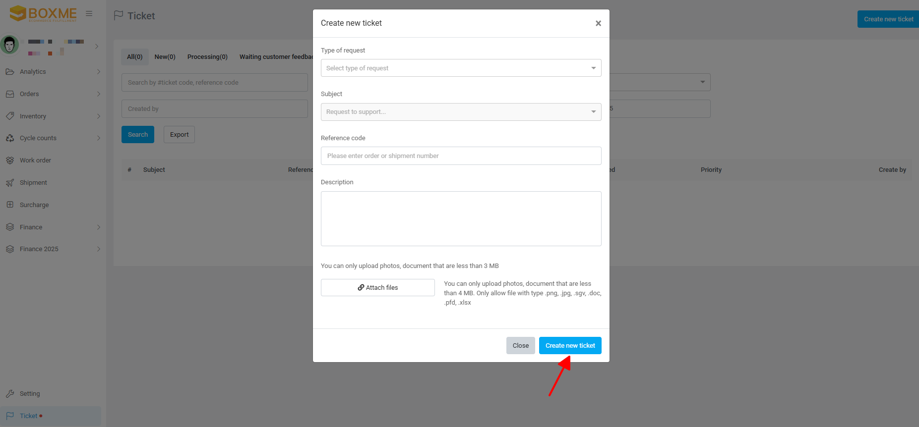Click the Surcharge plus-box icon
919x427 pixels.
pyautogui.click(x=10, y=205)
